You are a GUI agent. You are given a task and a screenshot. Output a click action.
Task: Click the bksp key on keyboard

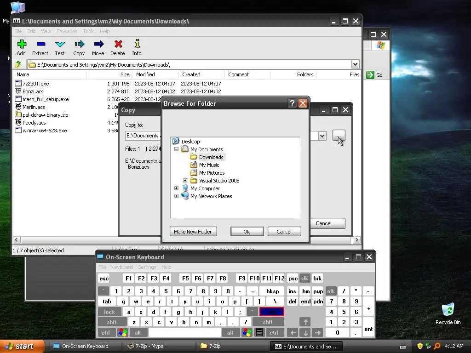tap(272, 291)
